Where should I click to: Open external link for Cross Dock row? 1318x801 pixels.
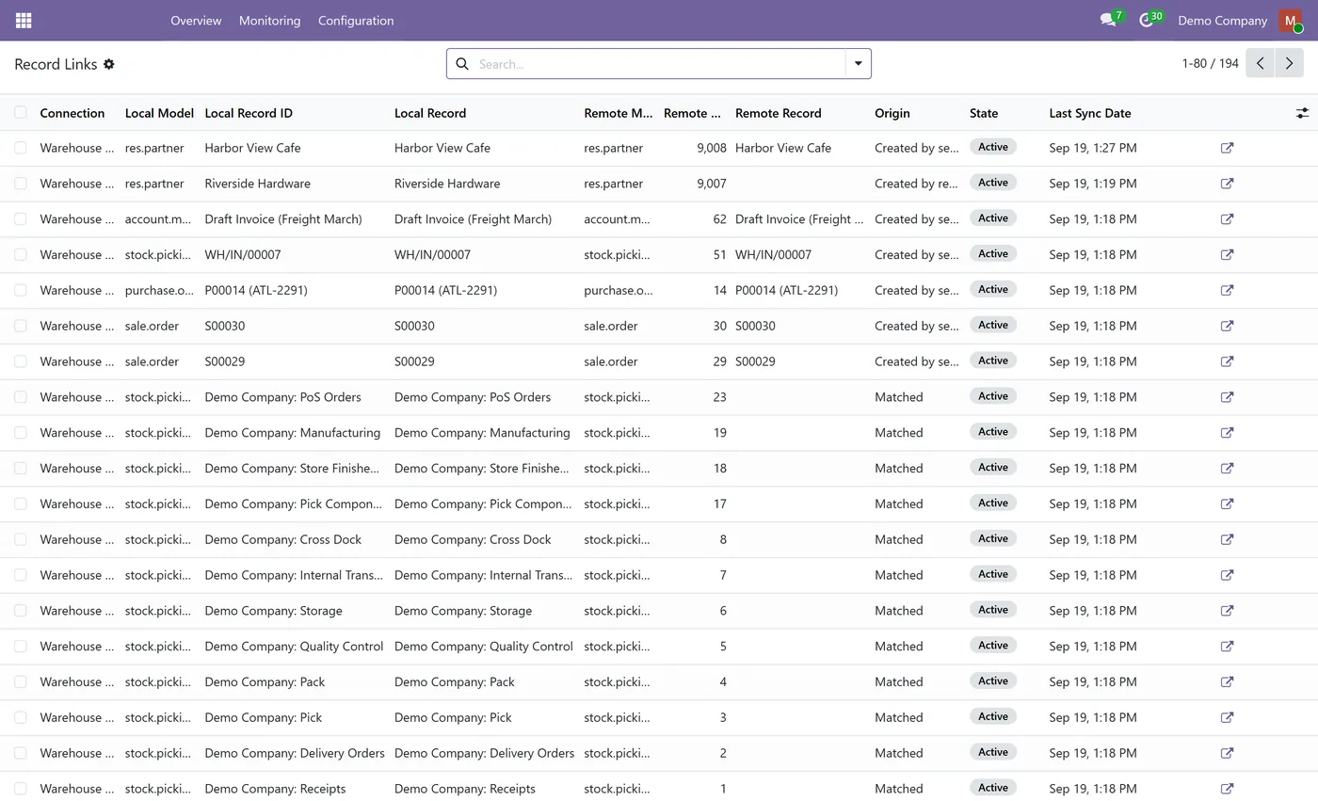click(1227, 539)
